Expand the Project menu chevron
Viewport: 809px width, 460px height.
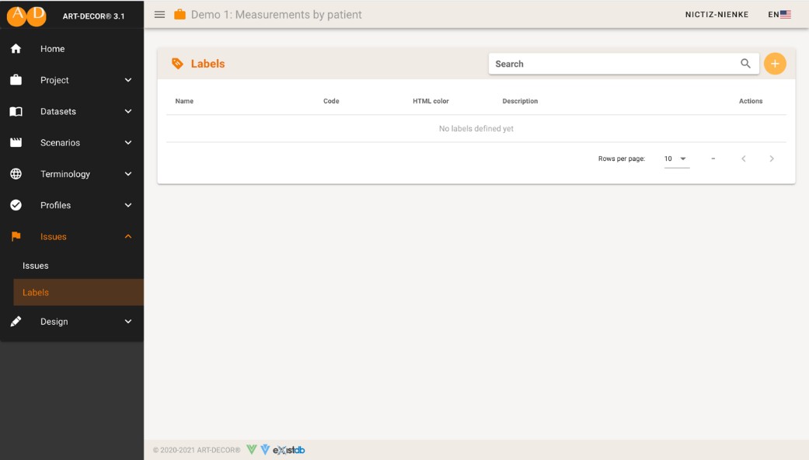coord(128,80)
